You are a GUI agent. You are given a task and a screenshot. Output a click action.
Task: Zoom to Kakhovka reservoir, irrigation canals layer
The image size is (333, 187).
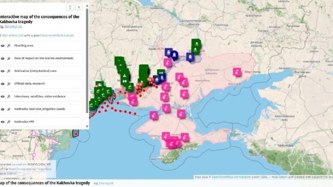pyautogui.click(x=9, y=109)
